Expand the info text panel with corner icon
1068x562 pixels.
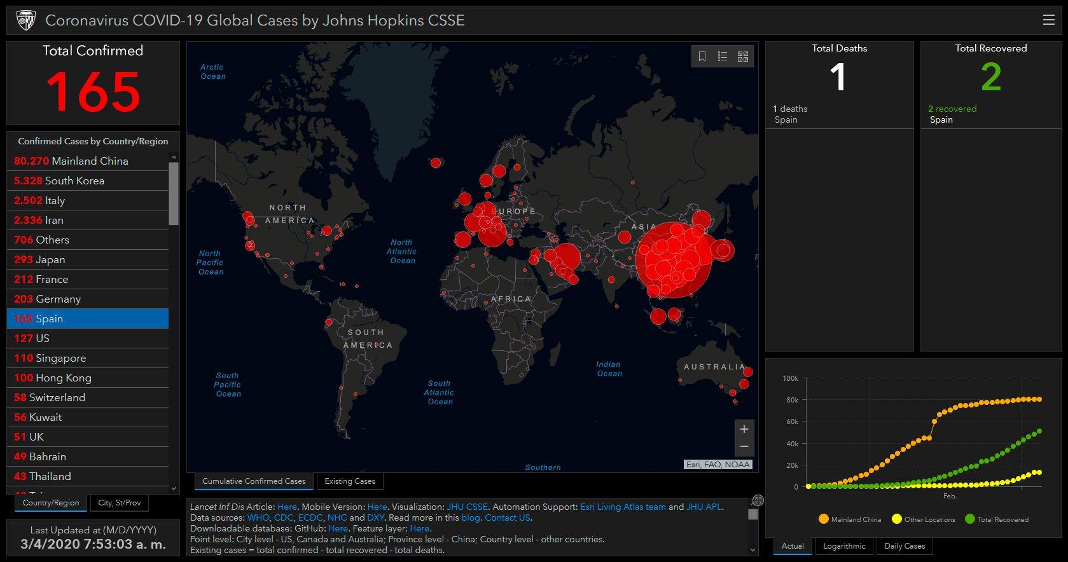click(758, 500)
